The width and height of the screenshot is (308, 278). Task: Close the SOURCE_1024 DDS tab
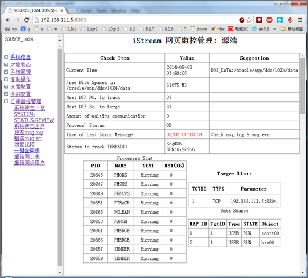tap(61, 10)
